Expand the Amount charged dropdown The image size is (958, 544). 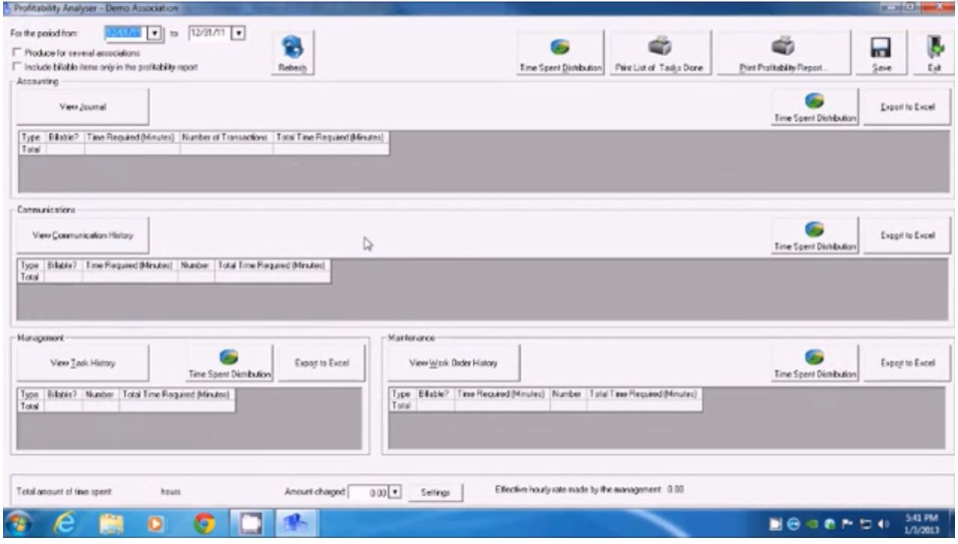(x=395, y=492)
